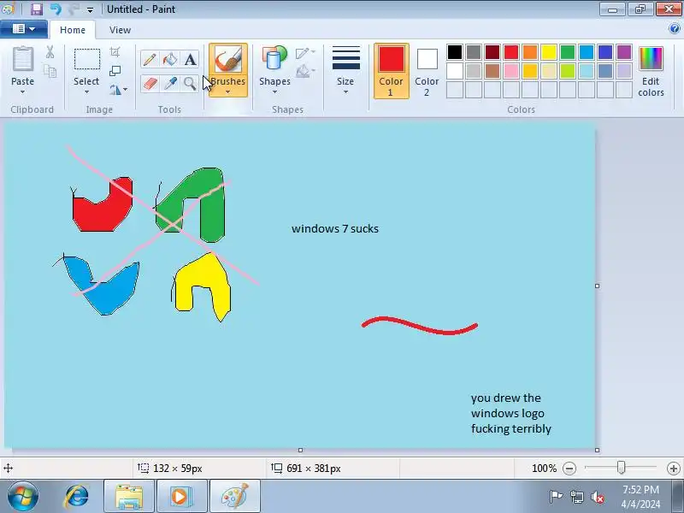The width and height of the screenshot is (684, 513).
Task: Switch to the Home ribbon tab
Action: point(73,30)
